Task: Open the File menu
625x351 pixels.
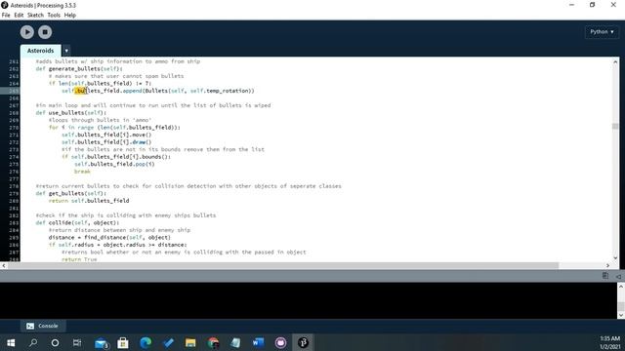Action: click(6, 16)
